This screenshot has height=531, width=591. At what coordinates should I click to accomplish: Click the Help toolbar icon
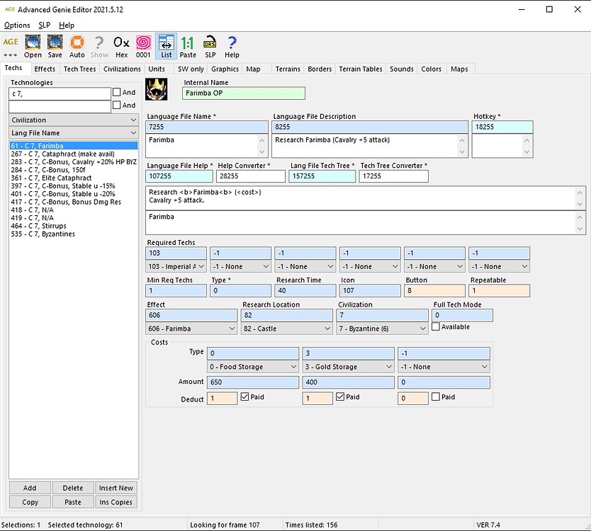click(232, 47)
